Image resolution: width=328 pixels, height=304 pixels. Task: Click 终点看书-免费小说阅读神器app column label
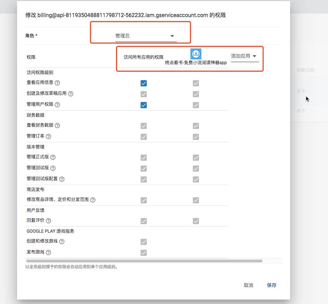pyautogui.click(x=196, y=62)
